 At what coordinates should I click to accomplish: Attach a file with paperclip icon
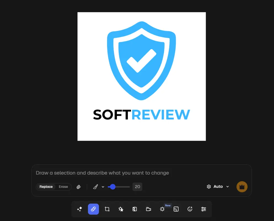coord(79,187)
